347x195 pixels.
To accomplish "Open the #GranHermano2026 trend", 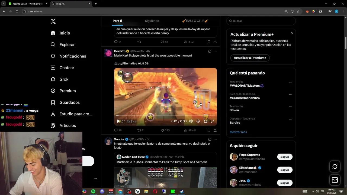I will (245, 98).
